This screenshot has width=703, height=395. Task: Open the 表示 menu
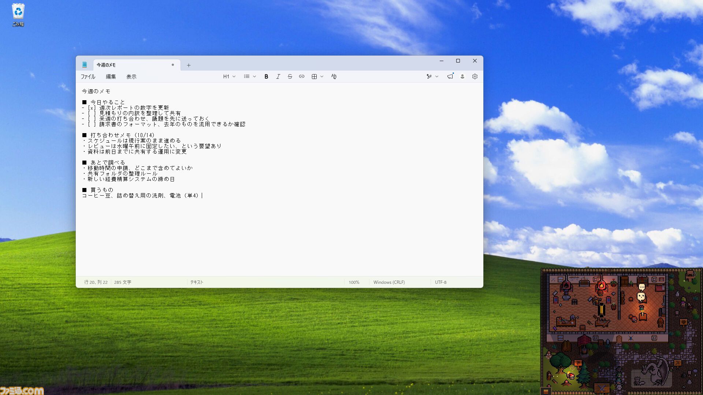coord(131,76)
